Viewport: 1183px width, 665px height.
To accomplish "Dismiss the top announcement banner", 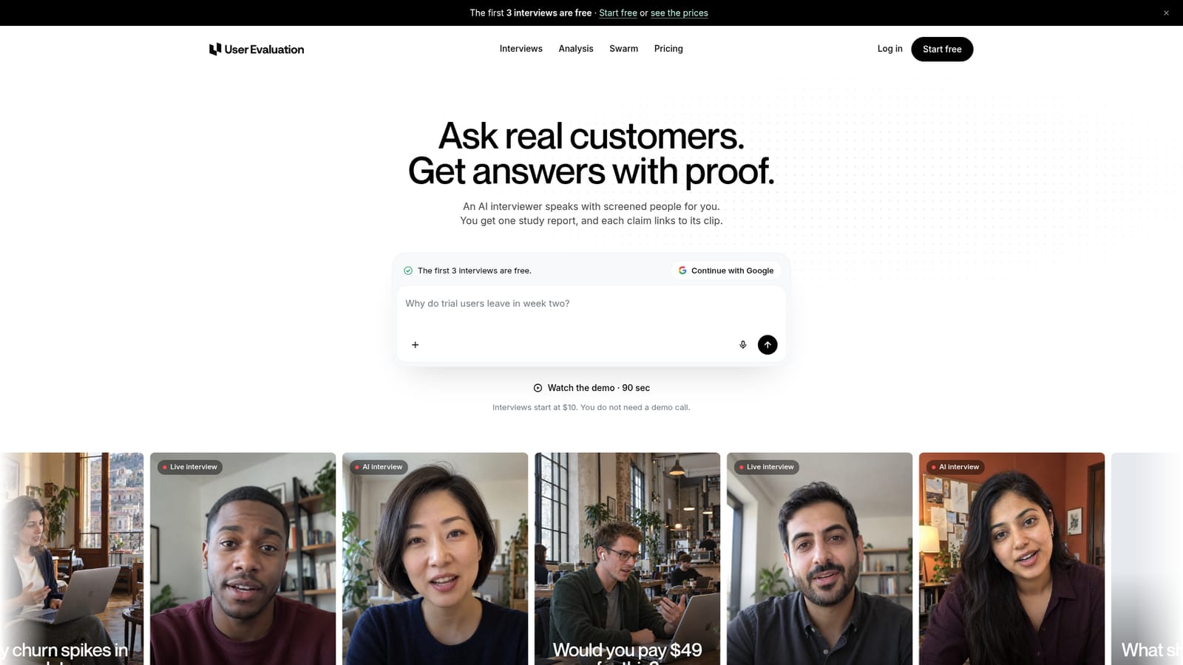I will click(x=1166, y=13).
